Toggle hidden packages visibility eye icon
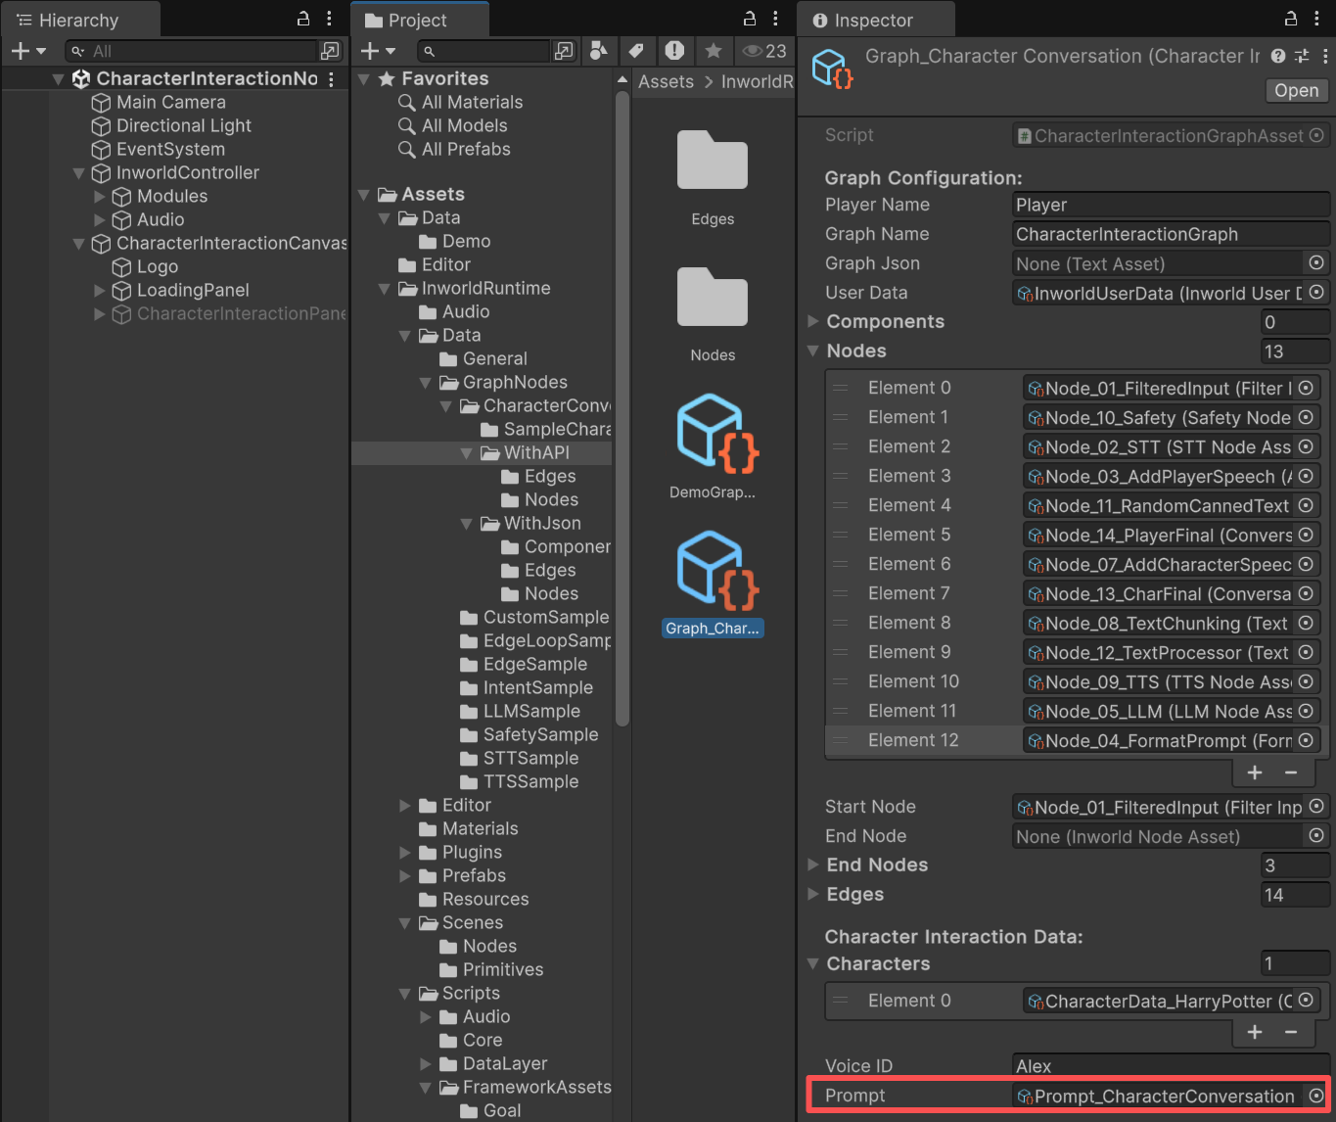The image size is (1336, 1122). pos(764,51)
